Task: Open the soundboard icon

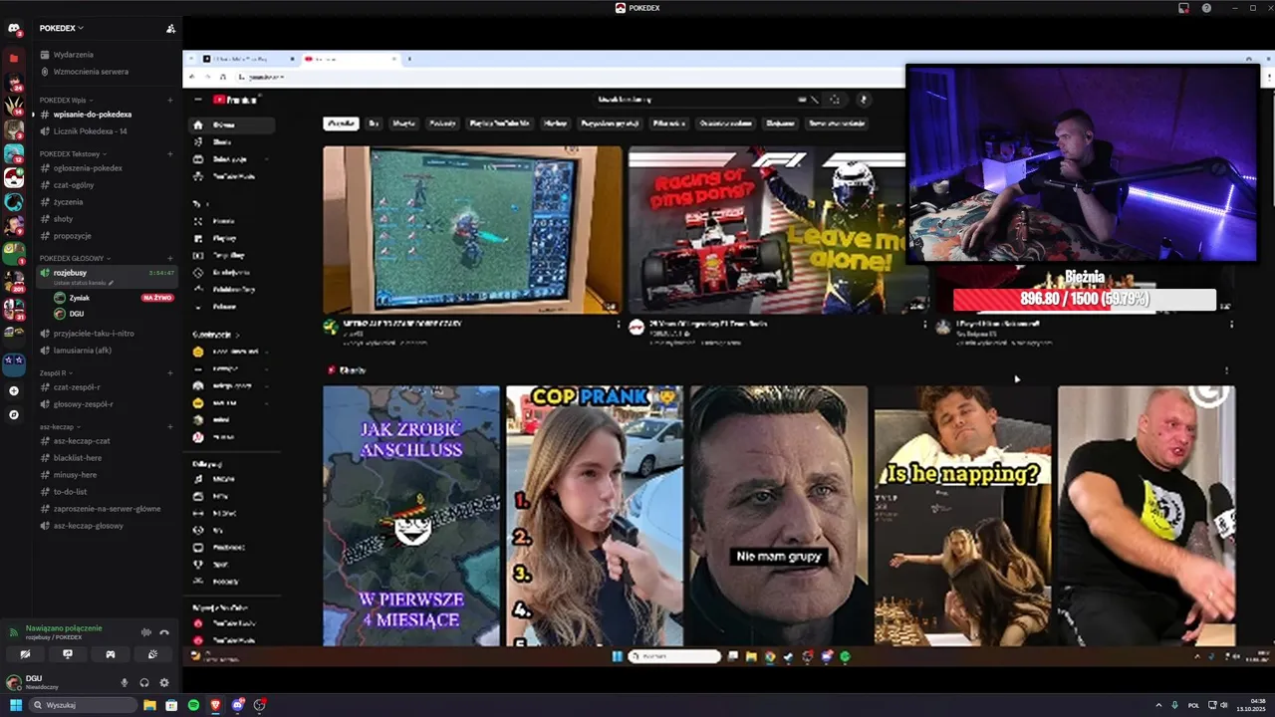Action: coord(152,654)
